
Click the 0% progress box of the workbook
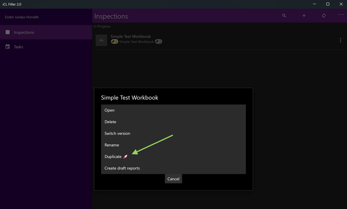pyautogui.click(x=101, y=40)
